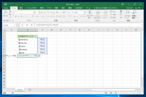Screen dimensions: 146x97
Task: Toggle Italic formatting button
Action: pyautogui.click(x=19, y=16)
